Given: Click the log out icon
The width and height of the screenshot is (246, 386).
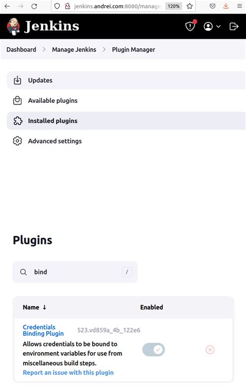Looking at the screenshot, I should point(234,26).
